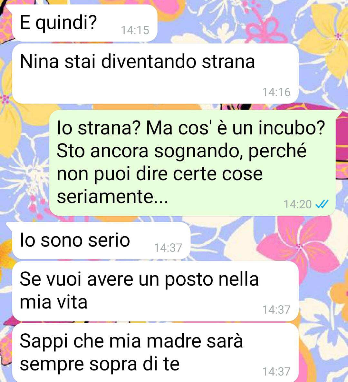Click the word 'seriamente...' in the green bubble

pos(112,196)
